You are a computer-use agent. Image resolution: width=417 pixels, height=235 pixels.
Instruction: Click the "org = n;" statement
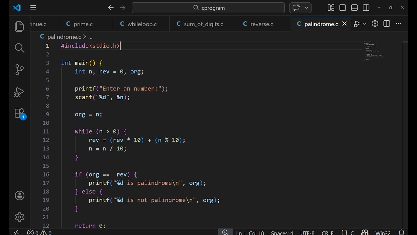pos(89,114)
